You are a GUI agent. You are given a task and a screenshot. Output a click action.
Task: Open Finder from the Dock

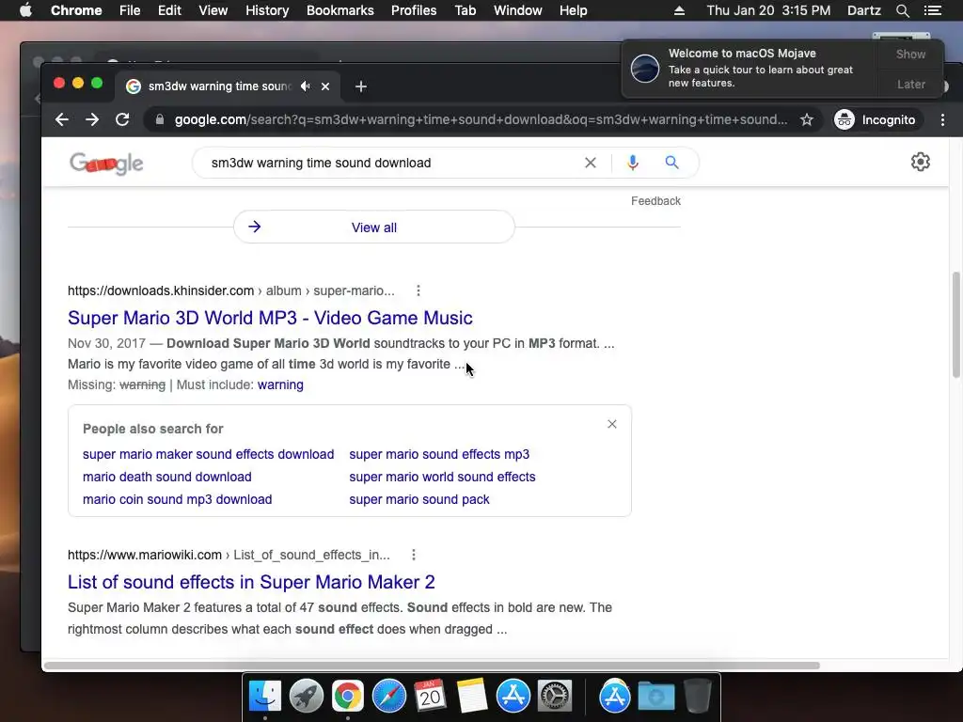point(265,697)
